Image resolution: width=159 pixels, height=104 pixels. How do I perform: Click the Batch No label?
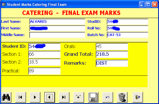pos(96,35)
